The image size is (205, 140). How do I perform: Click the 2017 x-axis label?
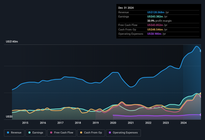[x=60, y=123]
